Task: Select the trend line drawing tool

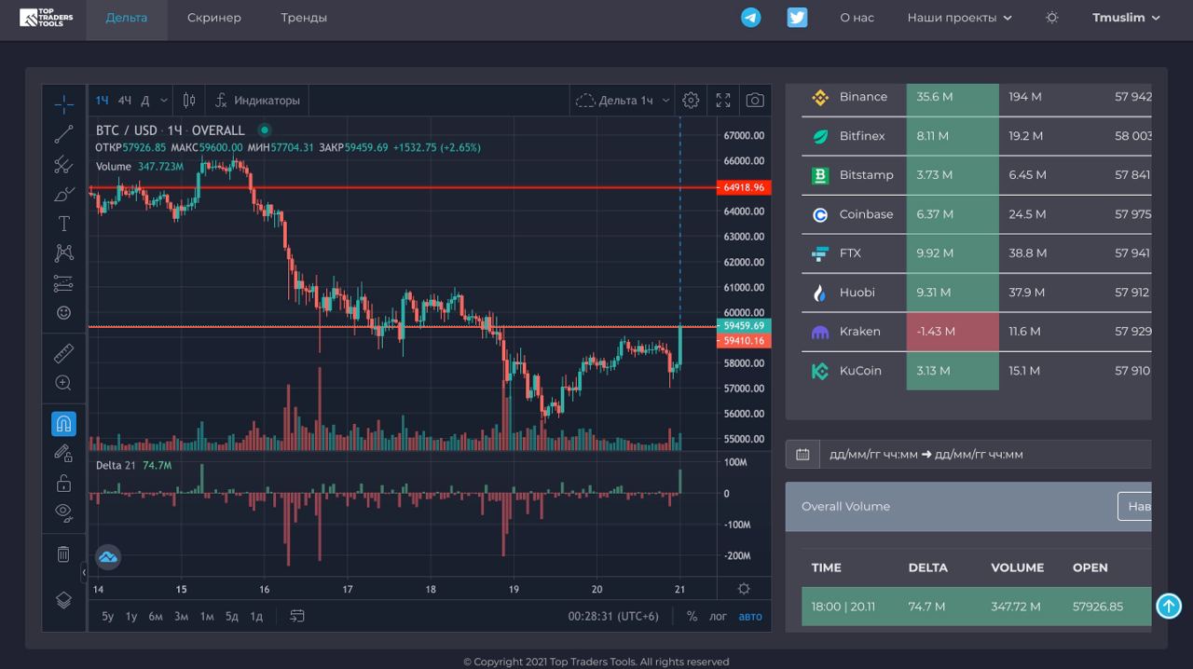Action: click(x=63, y=134)
